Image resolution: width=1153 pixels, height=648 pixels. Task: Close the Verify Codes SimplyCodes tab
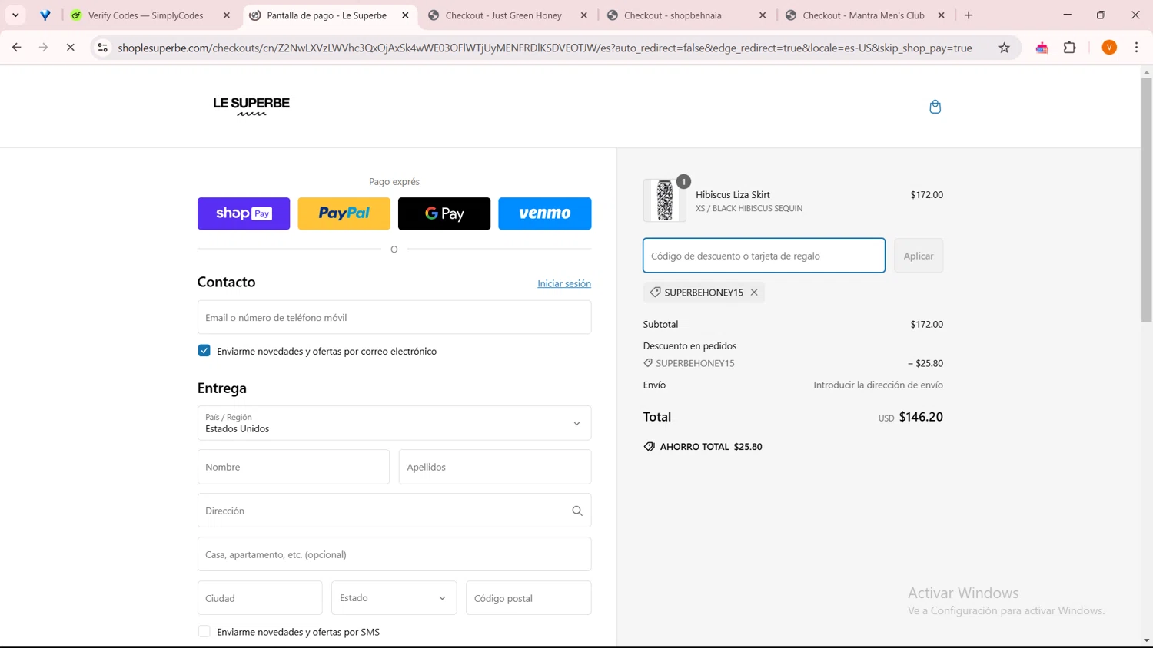227,15
